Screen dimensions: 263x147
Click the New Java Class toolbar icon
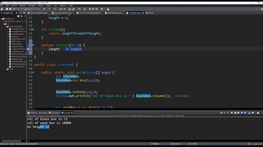64,9
